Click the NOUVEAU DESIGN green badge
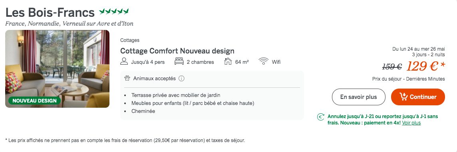Image resolution: width=457 pixels, height=152 pixels. coord(34,101)
